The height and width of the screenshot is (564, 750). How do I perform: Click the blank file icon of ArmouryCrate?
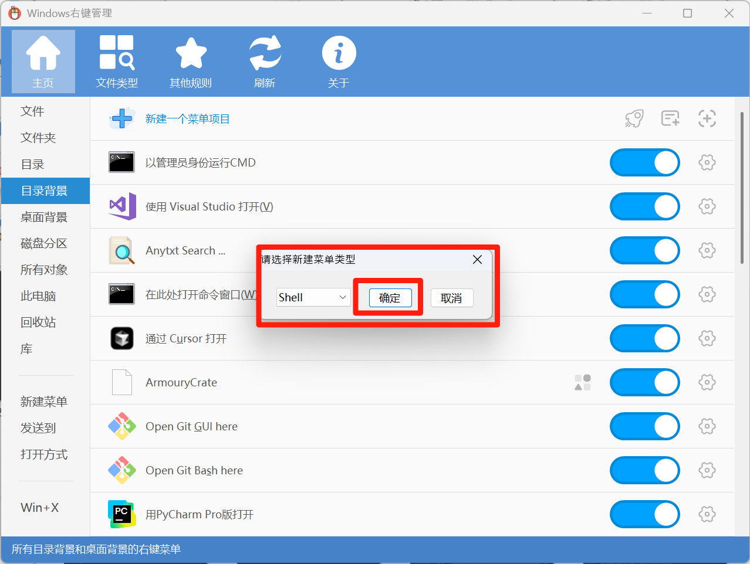(x=122, y=382)
